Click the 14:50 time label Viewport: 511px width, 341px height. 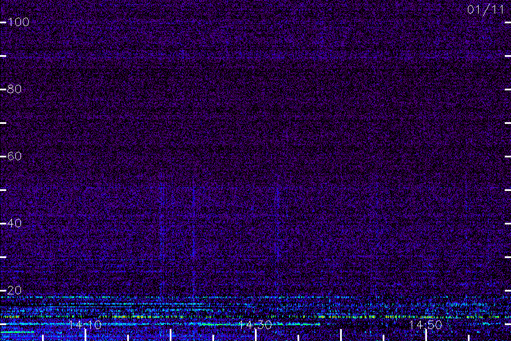coord(426,325)
